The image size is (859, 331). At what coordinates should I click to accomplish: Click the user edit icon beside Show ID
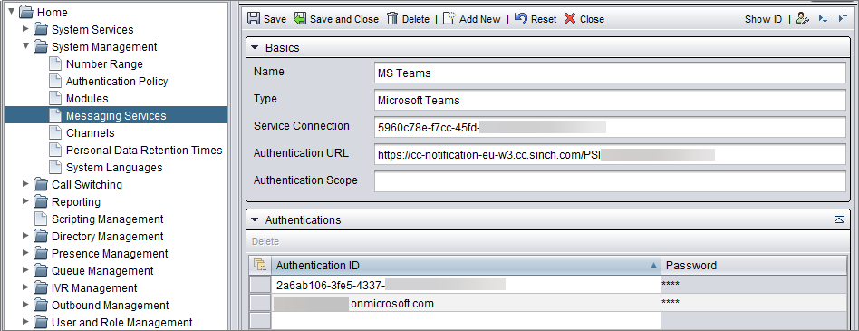803,19
